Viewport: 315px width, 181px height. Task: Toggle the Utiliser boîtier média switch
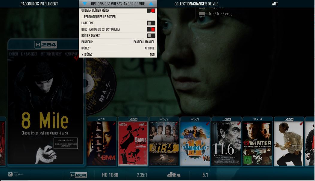151,10
